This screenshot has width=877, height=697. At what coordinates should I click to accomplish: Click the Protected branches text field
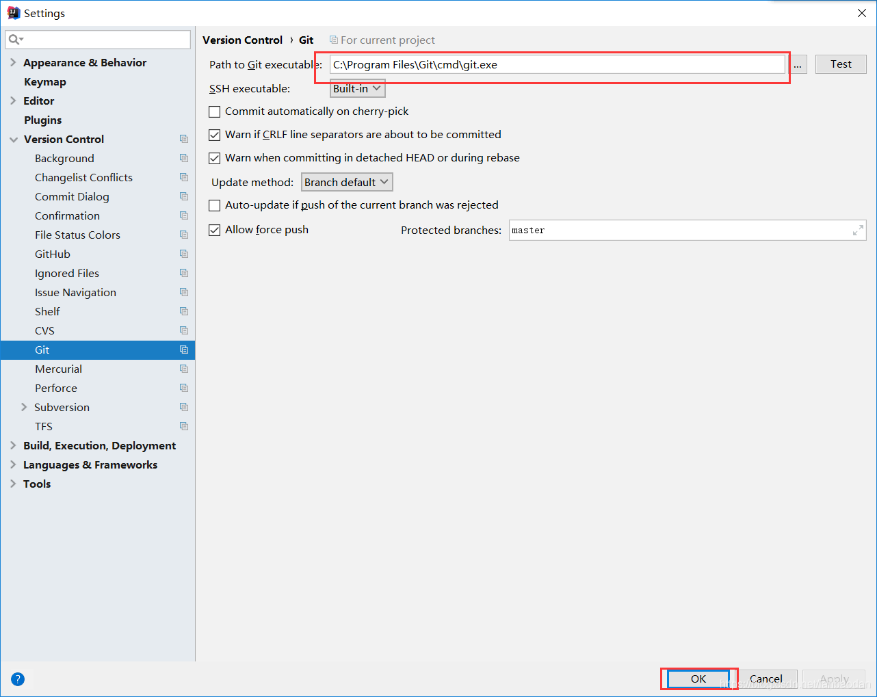(x=688, y=231)
